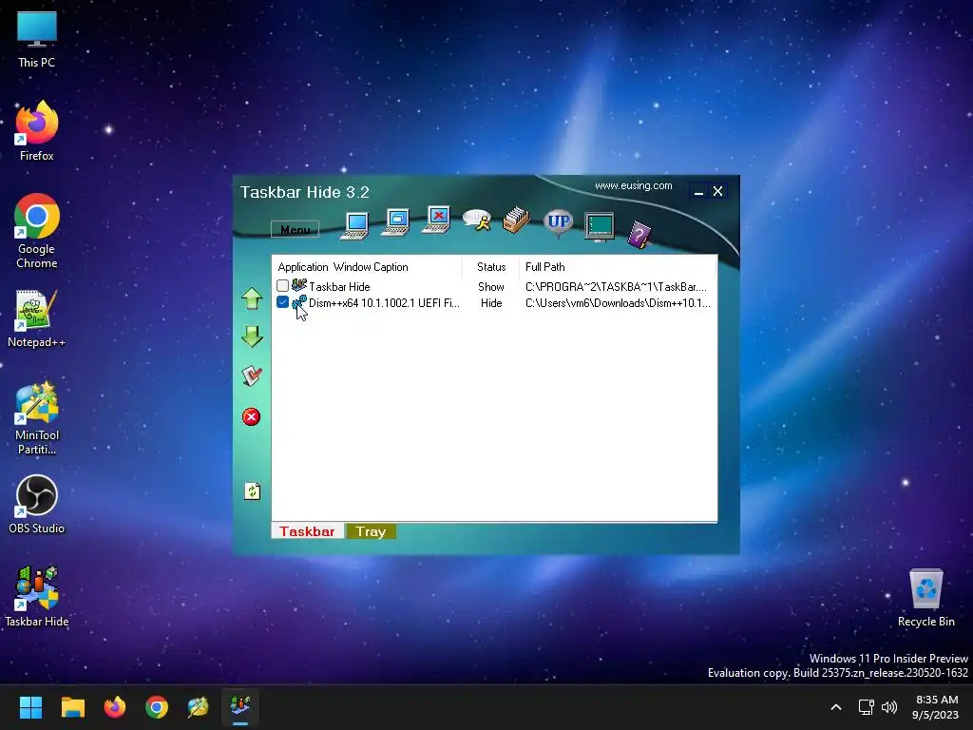Screen dimensions: 973x730
Task: Select the OBS Studio desktop shortcut
Action: (37, 504)
